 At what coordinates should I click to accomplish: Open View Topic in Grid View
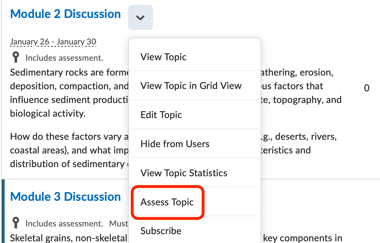click(191, 86)
